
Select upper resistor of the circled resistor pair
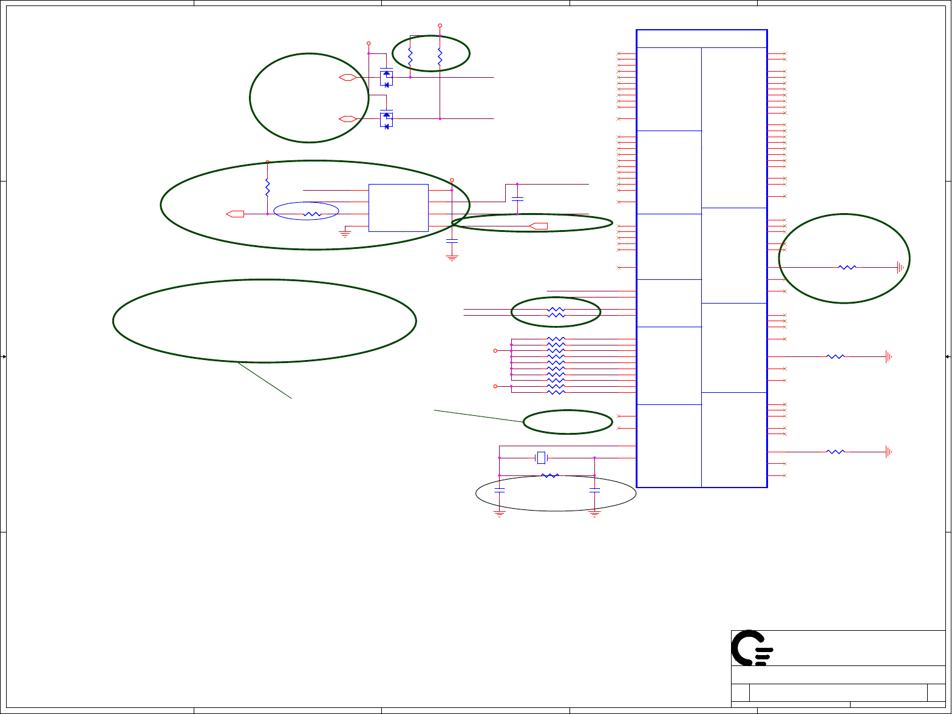click(x=556, y=309)
